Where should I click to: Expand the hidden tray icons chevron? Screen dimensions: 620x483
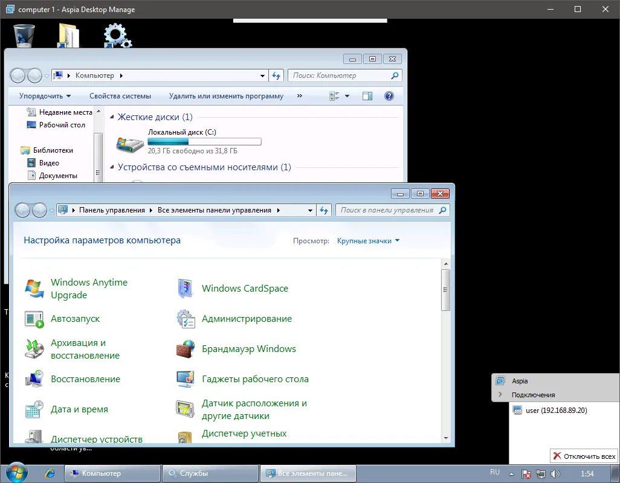(x=512, y=473)
